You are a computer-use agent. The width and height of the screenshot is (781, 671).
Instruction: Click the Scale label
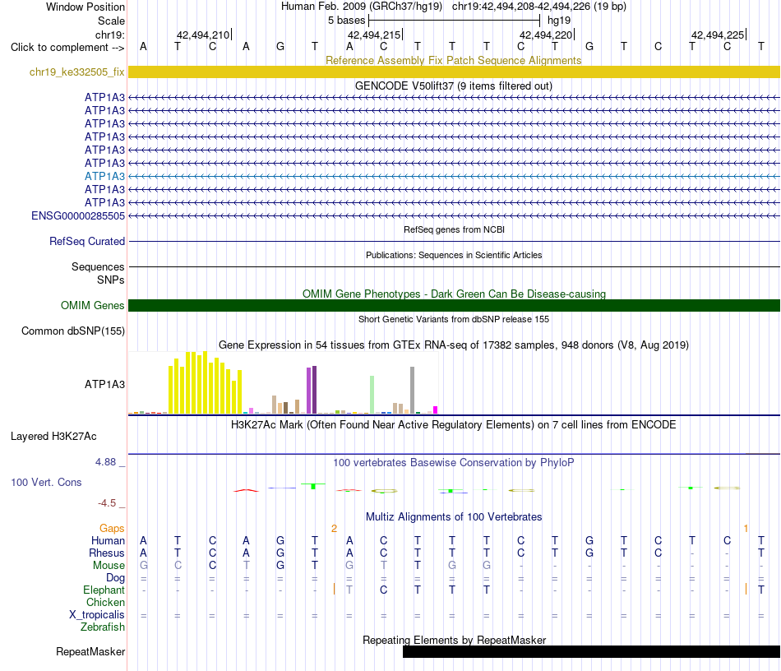click(111, 21)
